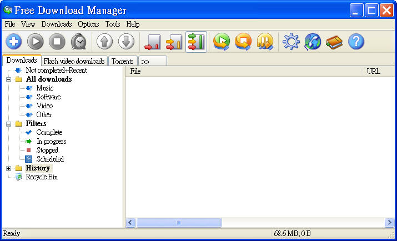Move download up with up arrow
Viewport: 397px width, 241px height.
(104, 42)
